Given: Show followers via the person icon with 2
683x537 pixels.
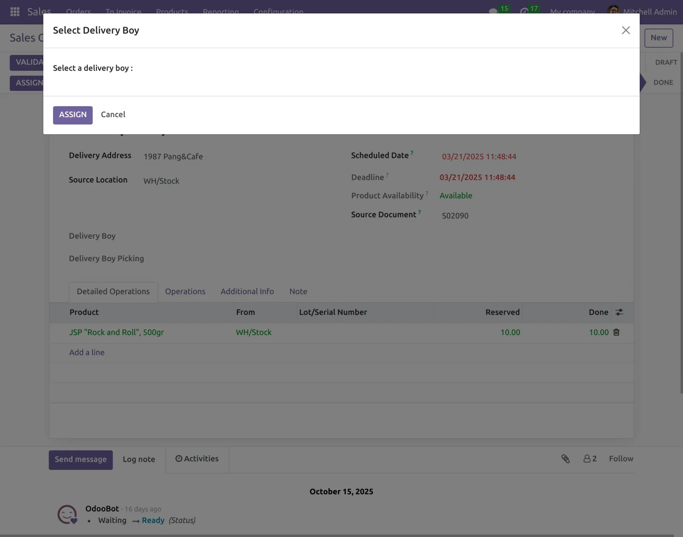Looking at the screenshot, I should tap(590, 459).
